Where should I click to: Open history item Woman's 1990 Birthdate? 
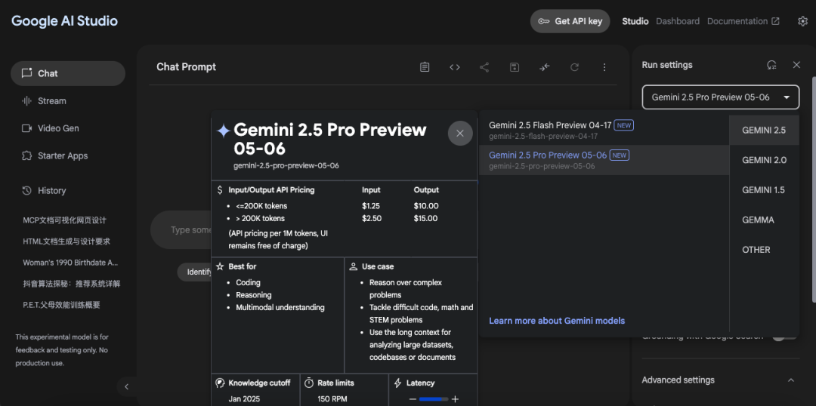70,263
